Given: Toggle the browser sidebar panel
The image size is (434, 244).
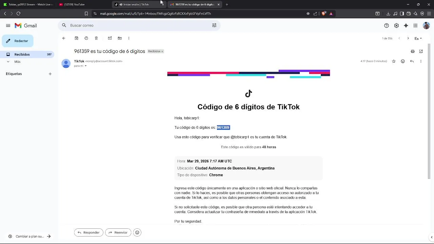Looking at the screenshot, I should pyautogui.click(x=402, y=14).
